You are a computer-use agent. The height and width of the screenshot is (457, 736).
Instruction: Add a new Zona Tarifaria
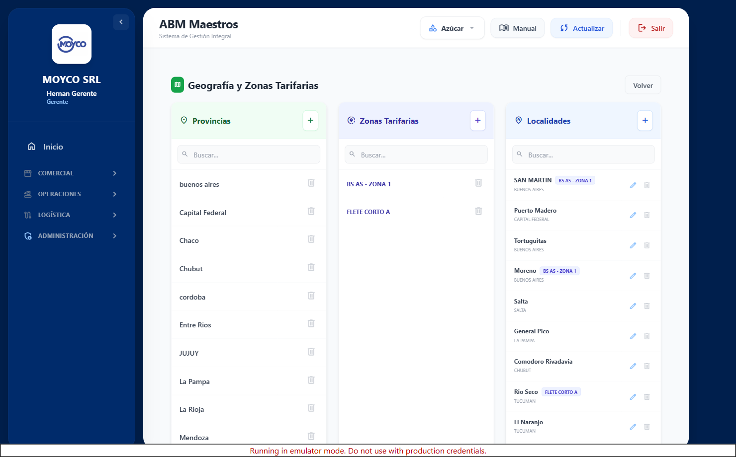[478, 120]
